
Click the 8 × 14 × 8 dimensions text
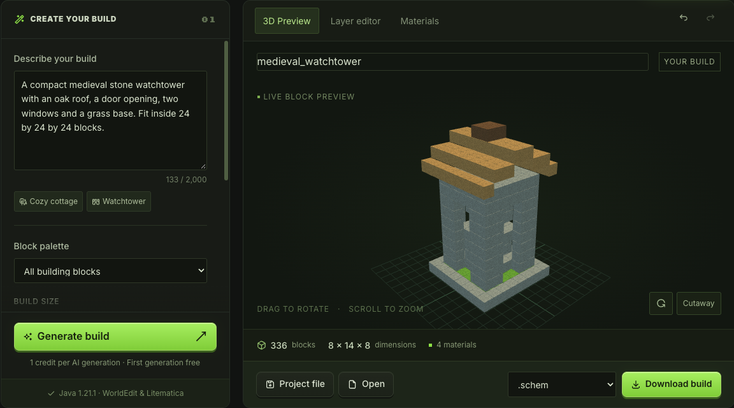coord(371,346)
